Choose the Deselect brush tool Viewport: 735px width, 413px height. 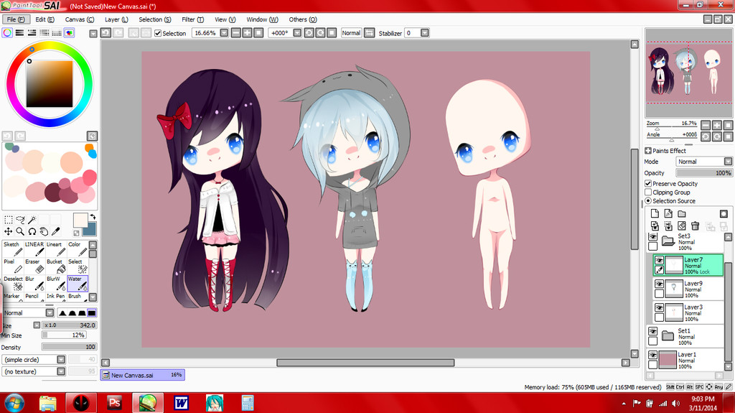[13, 284]
